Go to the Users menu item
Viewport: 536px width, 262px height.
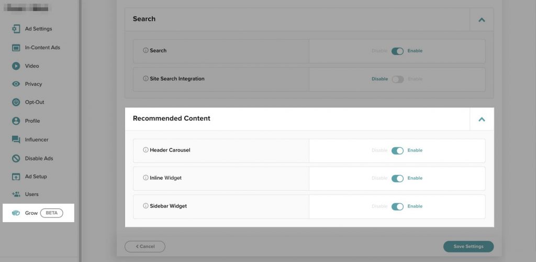tap(31, 194)
